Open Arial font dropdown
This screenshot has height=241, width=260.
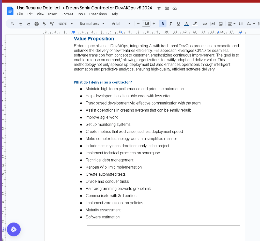pos(121,24)
